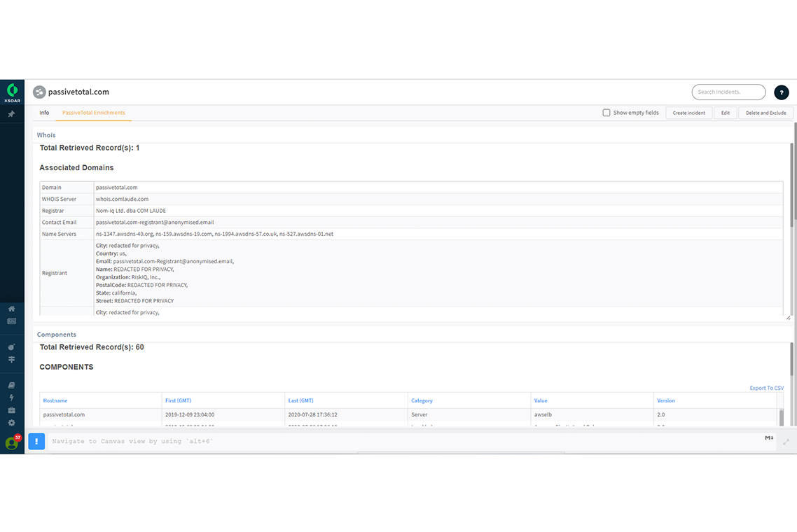Click the Components table inner scrollbar
This screenshot has height=532, width=797.
782,418
